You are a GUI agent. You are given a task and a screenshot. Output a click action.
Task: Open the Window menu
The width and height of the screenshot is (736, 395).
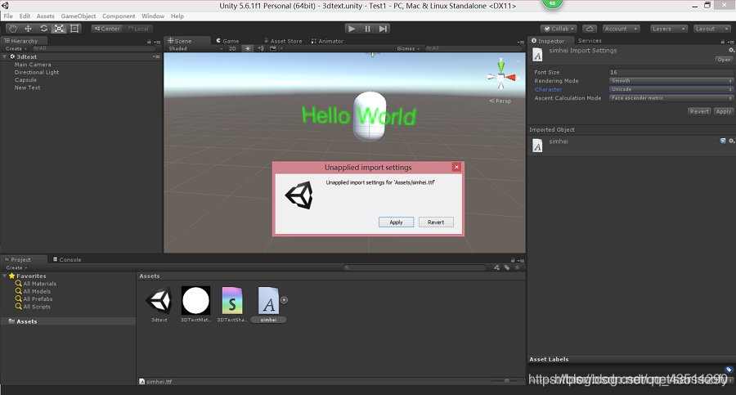[153, 16]
